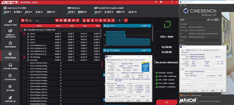The width and height of the screenshot is (234, 105).
Task: Open OCCT Settings gear
Action: [10, 88]
